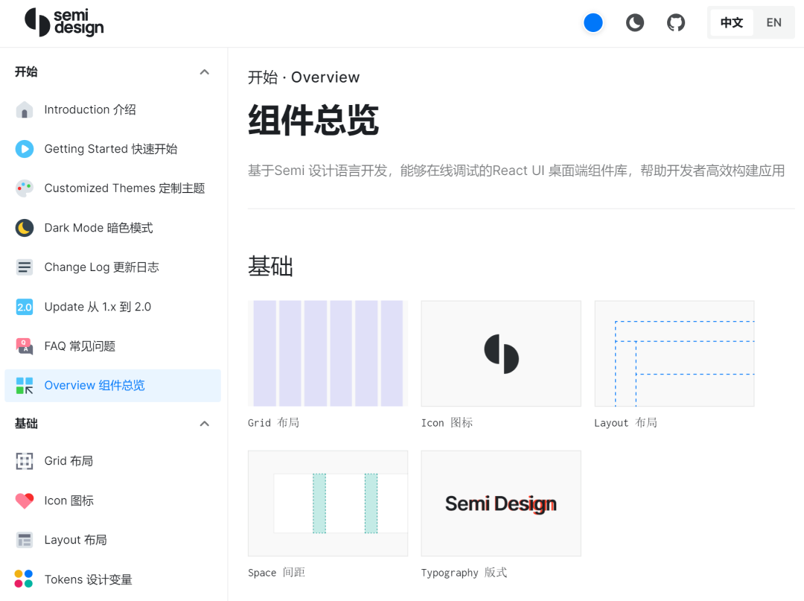
Task: Click the Tokens colored dots icon
Action: 25,579
